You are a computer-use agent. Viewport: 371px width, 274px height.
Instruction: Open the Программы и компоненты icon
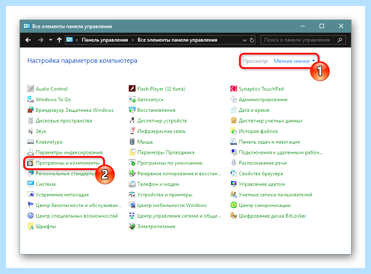pyautogui.click(x=31, y=163)
